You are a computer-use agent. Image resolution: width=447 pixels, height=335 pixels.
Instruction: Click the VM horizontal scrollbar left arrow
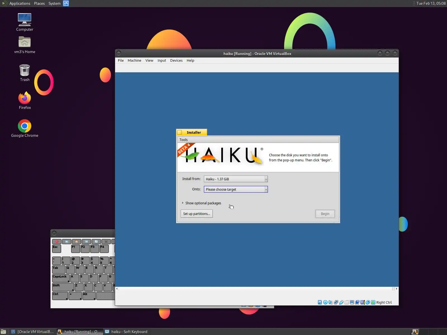(x=117, y=289)
